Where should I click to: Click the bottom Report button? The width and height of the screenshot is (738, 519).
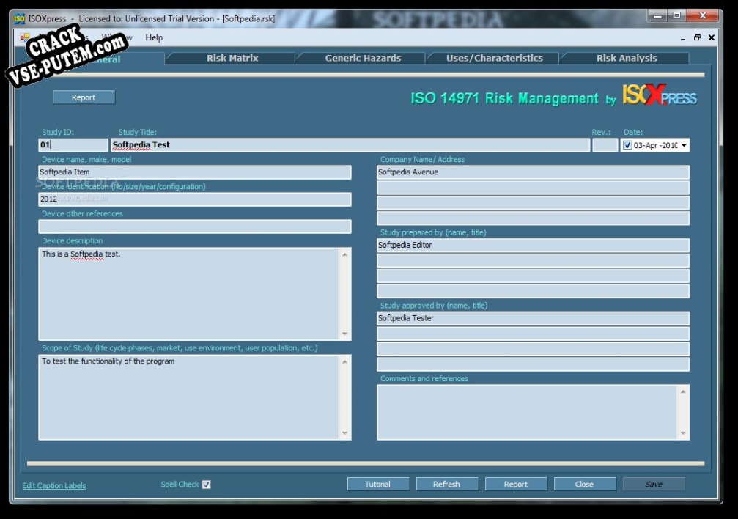[x=516, y=484]
